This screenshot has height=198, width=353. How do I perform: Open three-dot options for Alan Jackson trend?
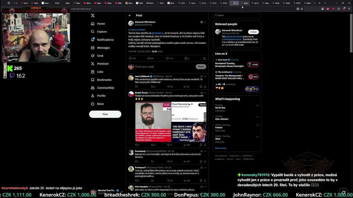[257, 117]
